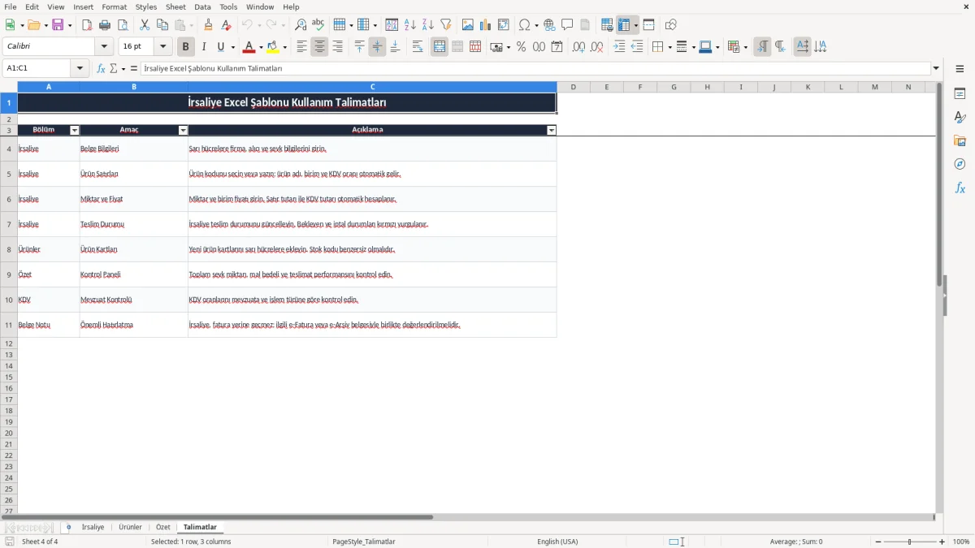Open the Bölüm column filter dropdown

click(x=75, y=130)
